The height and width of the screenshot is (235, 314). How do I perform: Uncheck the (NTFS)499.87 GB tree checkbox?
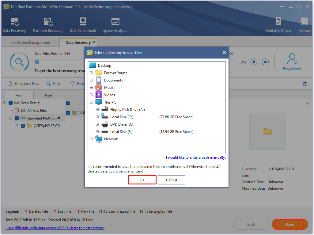(23, 126)
